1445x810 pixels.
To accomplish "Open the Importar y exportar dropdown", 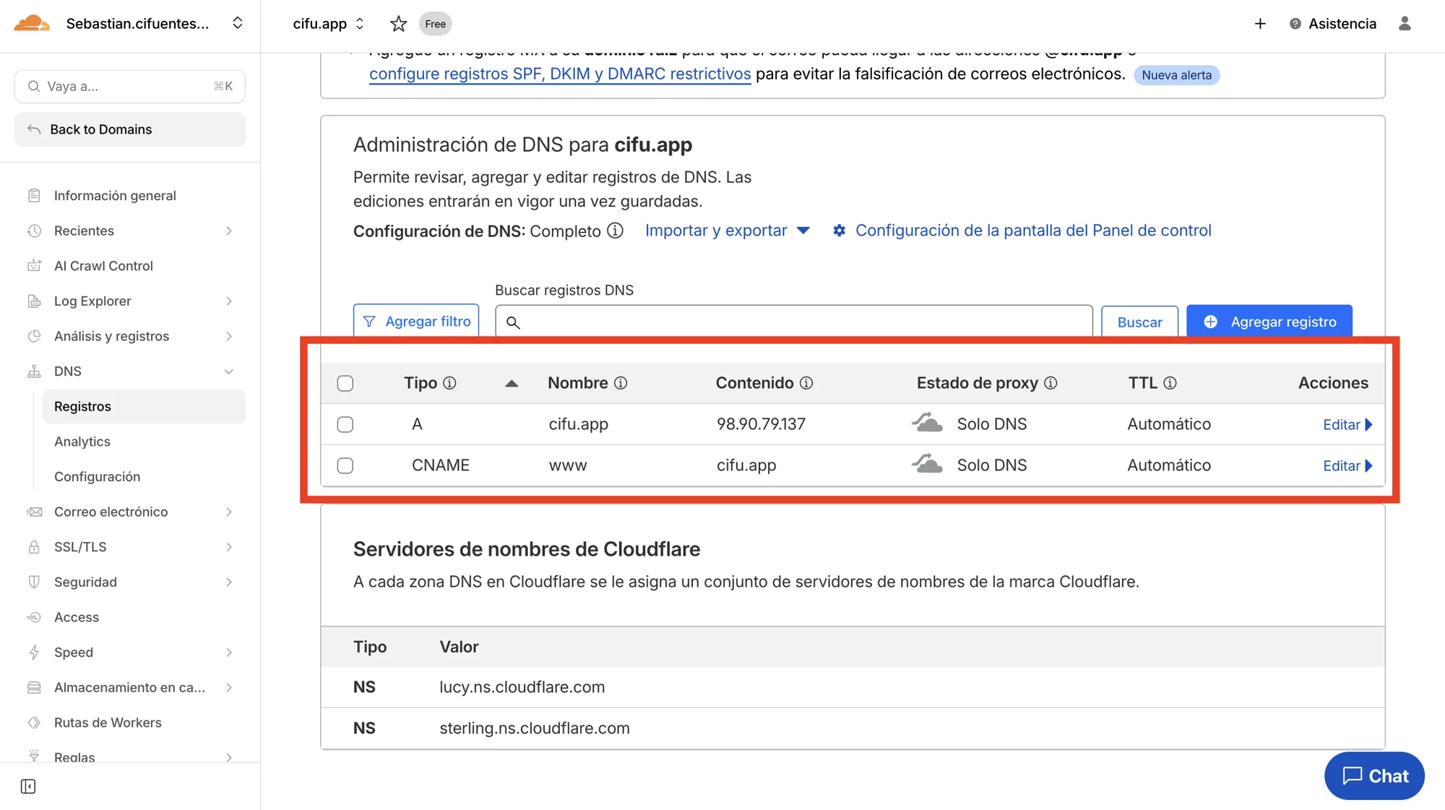I will point(727,230).
